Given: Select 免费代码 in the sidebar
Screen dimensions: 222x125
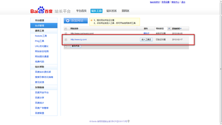Looking at the screenshot, I should pos(40,62).
